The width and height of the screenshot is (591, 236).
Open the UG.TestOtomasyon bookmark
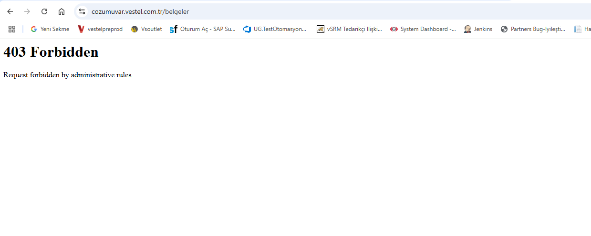tap(275, 29)
